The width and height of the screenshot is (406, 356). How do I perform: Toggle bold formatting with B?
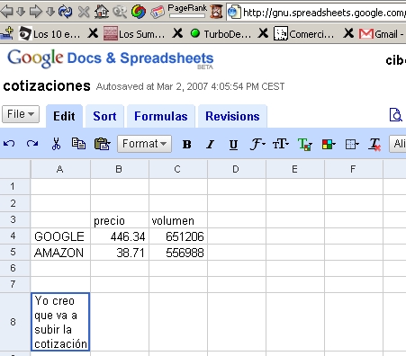click(x=187, y=145)
